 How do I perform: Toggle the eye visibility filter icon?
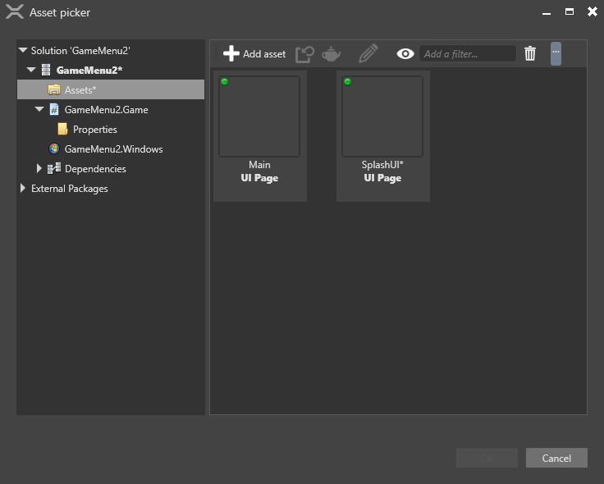pyautogui.click(x=405, y=54)
